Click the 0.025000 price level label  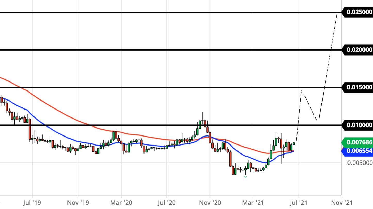[357, 12]
